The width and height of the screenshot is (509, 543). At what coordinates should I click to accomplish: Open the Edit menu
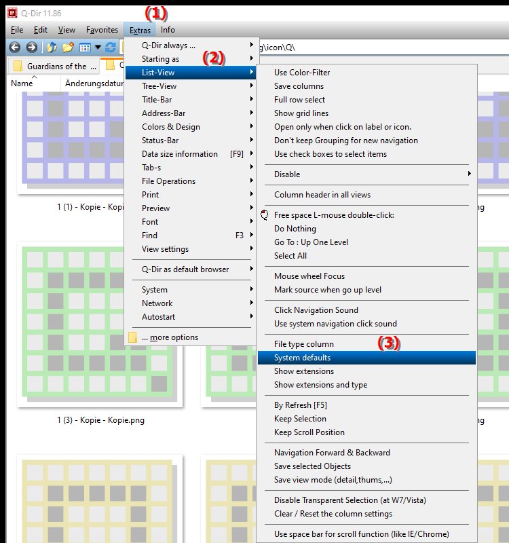(x=41, y=30)
